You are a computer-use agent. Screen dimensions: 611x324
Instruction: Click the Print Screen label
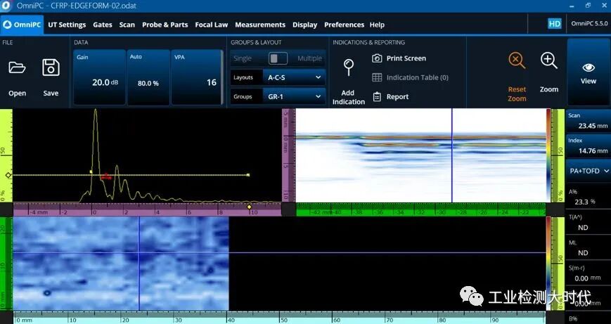406,58
